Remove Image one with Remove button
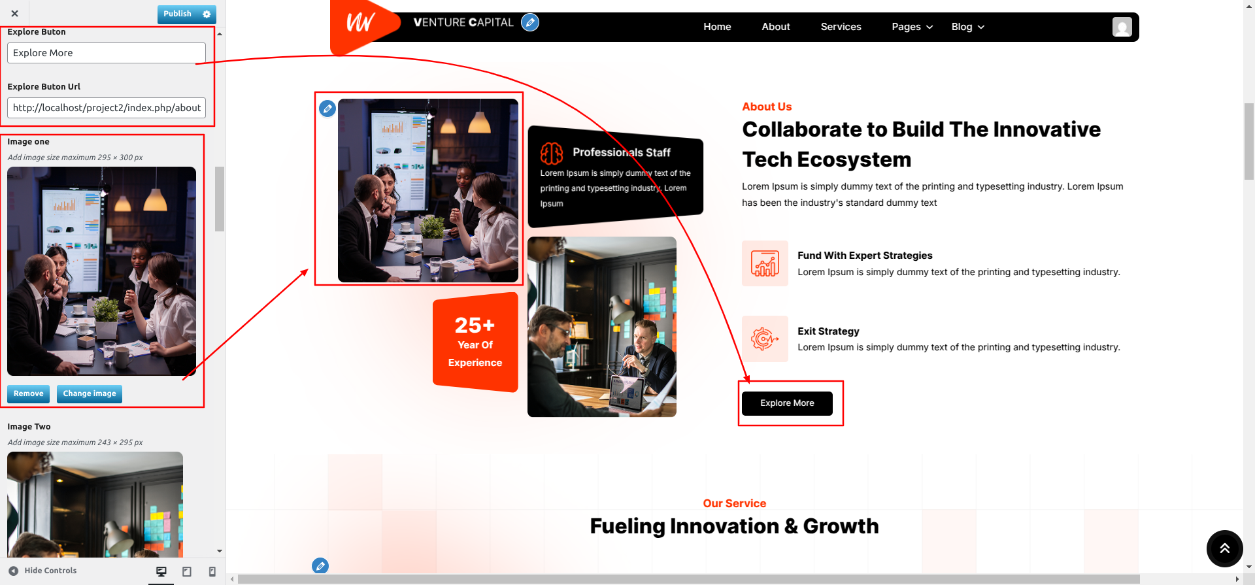Image resolution: width=1255 pixels, height=585 pixels. (x=29, y=393)
